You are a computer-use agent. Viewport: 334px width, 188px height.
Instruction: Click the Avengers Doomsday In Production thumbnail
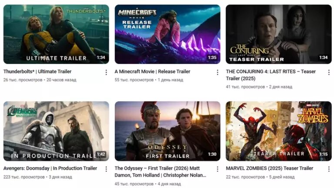click(x=56, y=131)
